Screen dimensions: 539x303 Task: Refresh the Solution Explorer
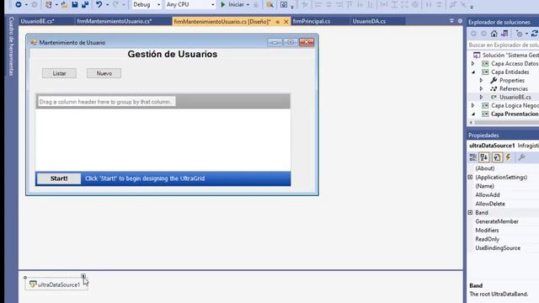coord(535,34)
